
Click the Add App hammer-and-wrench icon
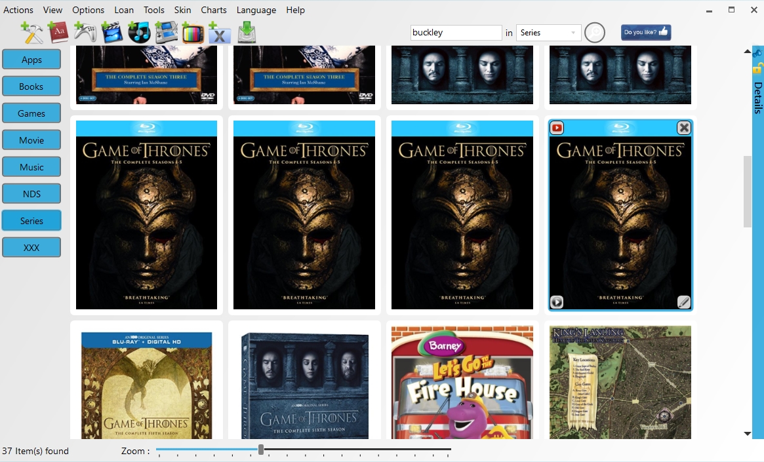[x=32, y=33]
